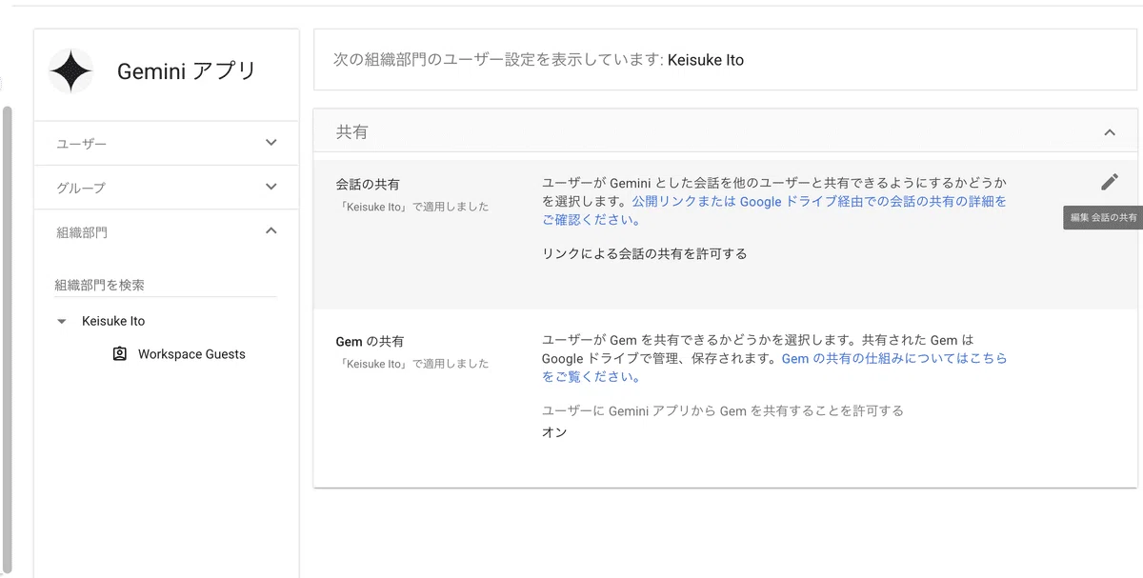Click the Keisuke Ito name in top banner

pos(706,59)
